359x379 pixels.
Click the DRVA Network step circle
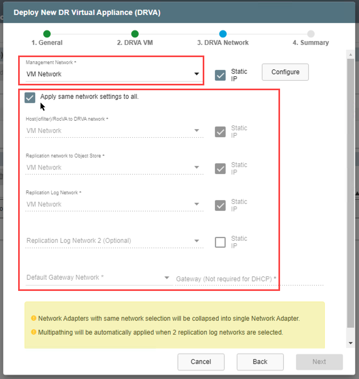pyautogui.click(x=223, y=34)
